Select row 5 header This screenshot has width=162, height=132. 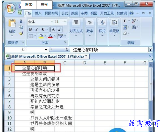coord(9,90)
